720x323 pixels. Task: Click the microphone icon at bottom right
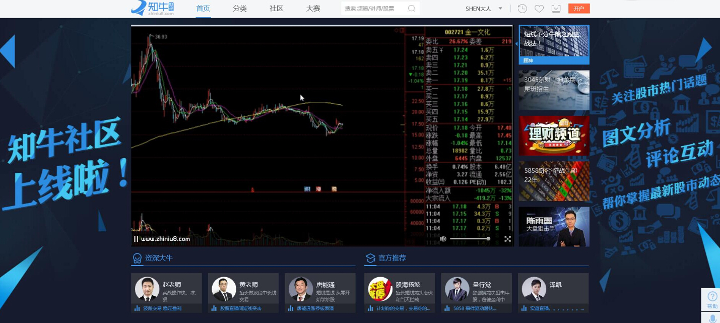712,318
